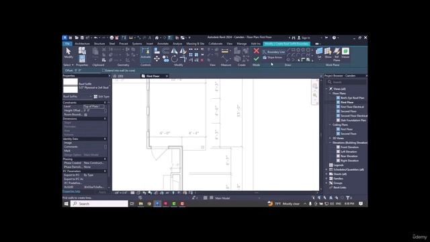
Task: Cancel edit mode with red X
Action: [256, 51]
